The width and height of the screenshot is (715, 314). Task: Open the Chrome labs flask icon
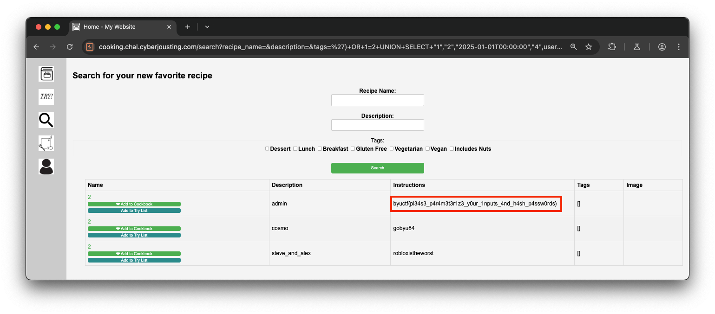pos(637,47)
